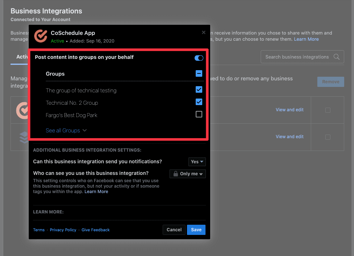Click the Search business integrations field
This screenshot has width=354, height=256.
302,57
